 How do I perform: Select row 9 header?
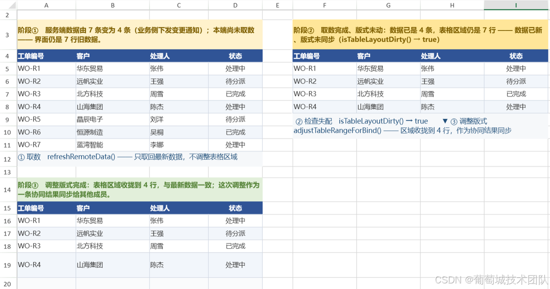8,119
